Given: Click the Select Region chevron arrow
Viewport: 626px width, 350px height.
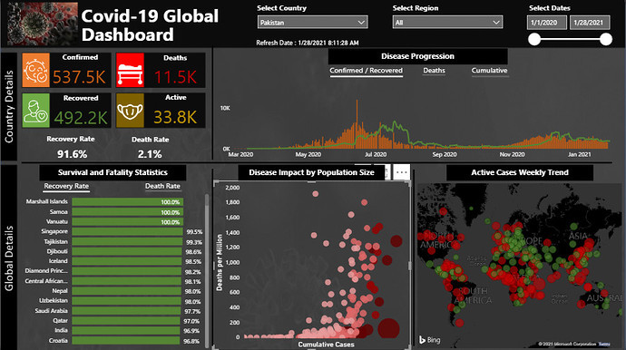Looking at the screenshot, I should pyautogui.click(x=496, y=23).
